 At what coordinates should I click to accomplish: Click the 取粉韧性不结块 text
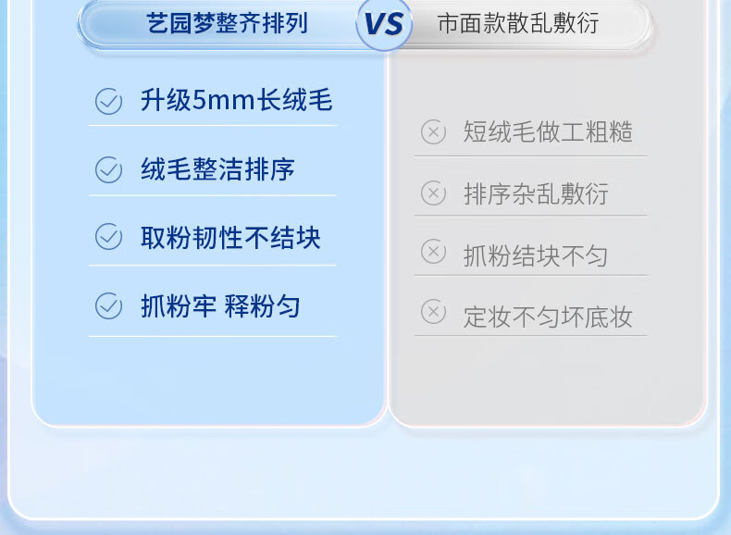(230, 238)
